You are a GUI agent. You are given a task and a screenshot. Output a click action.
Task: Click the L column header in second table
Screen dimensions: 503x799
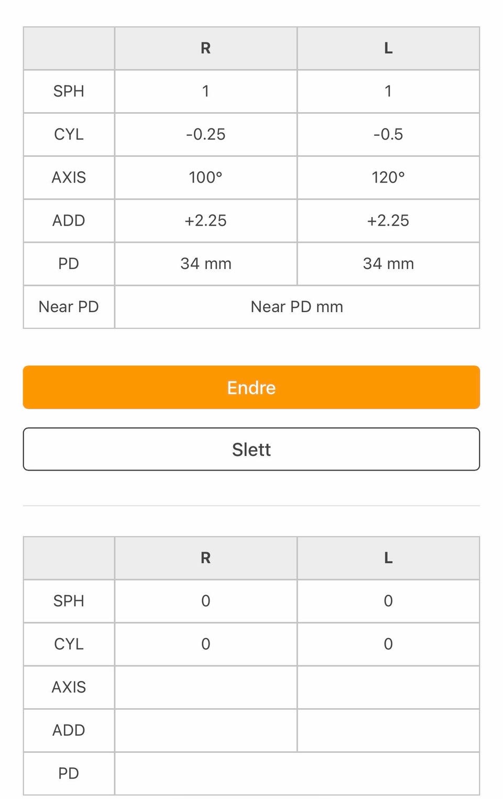coord(388,558)
